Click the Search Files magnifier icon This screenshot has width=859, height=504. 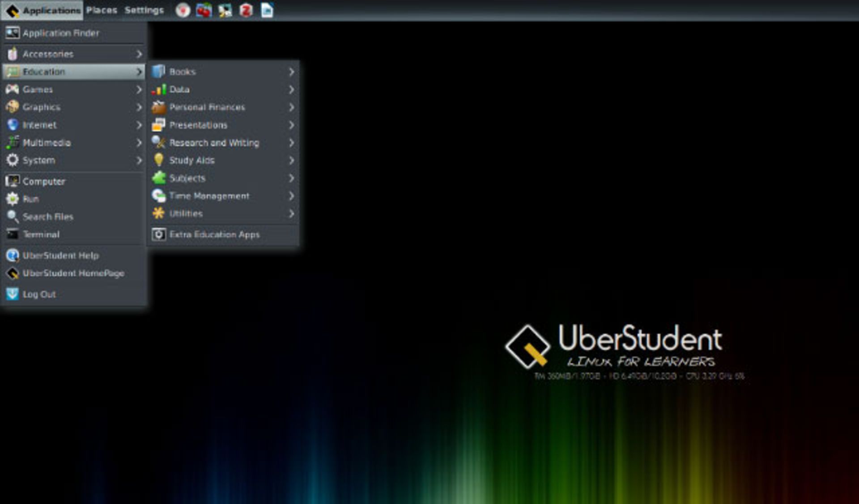[13, 216]
